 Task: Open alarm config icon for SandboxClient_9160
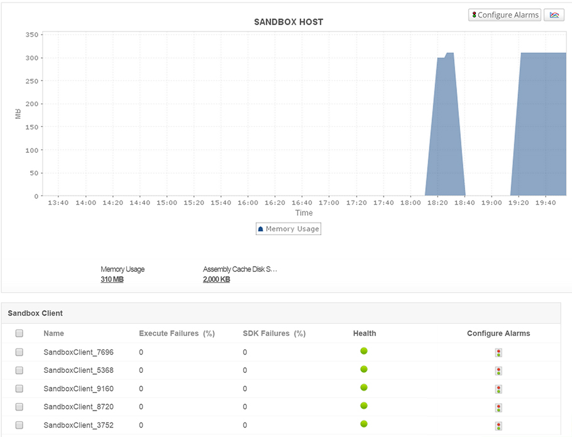(498, 389)
